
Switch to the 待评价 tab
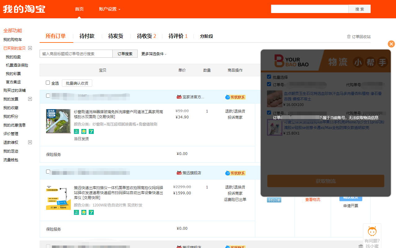pos(178,36)
